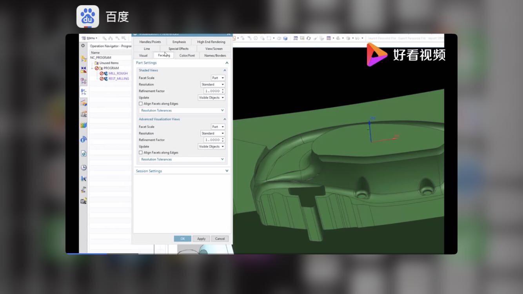The height and width of the screenshot is (294, 523).
Task: Switch to the Special Effects tab
Action: [x=178, y=49]
